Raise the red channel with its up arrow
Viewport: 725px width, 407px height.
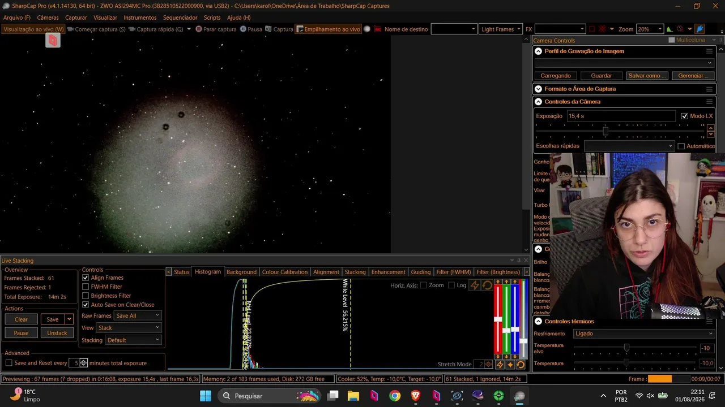(x=498, y=282)
